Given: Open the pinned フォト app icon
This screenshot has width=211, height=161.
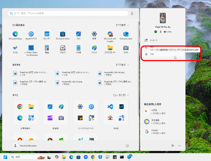Looking at the screenshot, I should point(78,35).
